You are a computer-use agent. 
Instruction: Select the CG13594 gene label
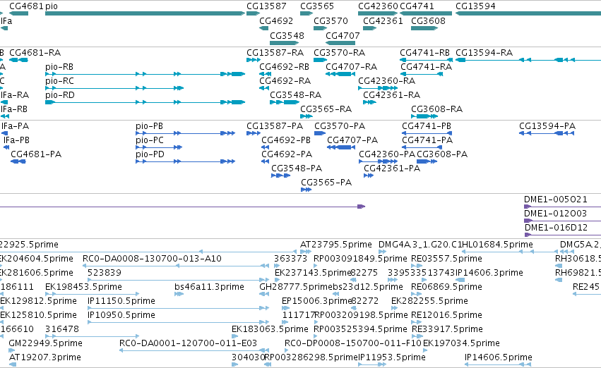[476, 6]
